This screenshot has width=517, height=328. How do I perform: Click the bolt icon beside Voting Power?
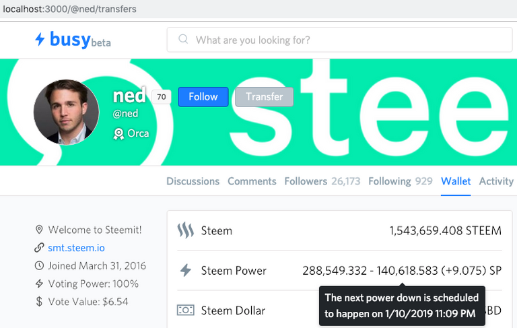tap(39, 284)
